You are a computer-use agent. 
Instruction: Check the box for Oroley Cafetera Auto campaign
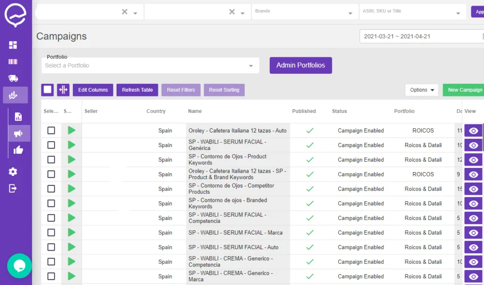tap(51, 130)
